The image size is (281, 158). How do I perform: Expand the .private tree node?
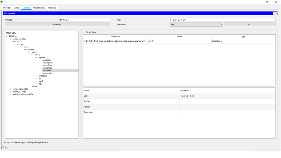[x=29, y=86]
